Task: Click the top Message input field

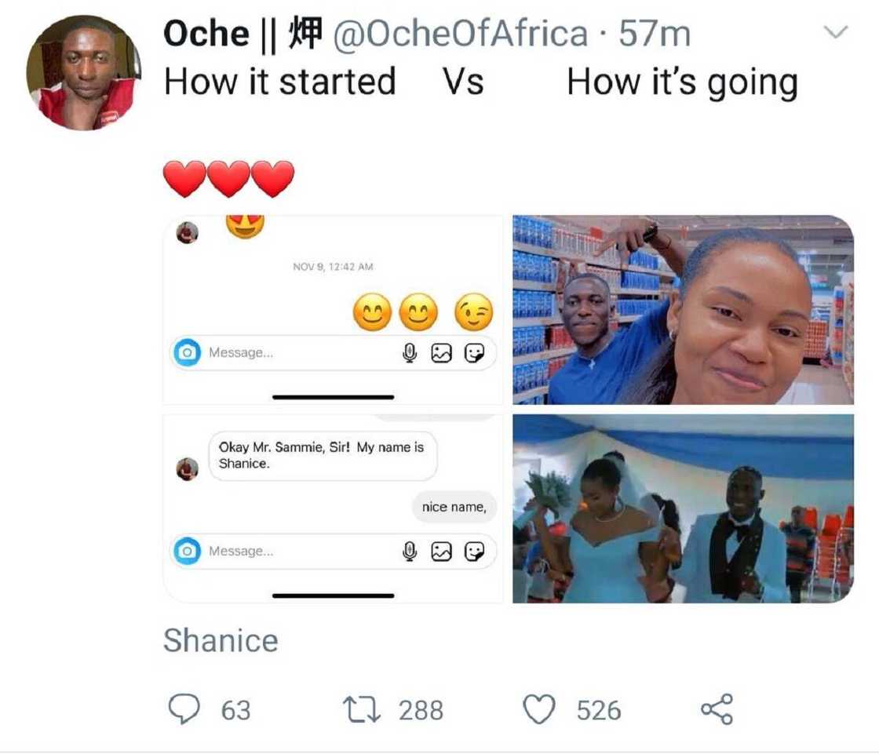Action: point(298,353)
